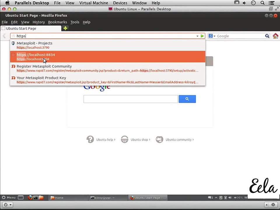The image size is (280, 210).
Task: Open search engine selector dropdown
Action: tap(212, 36)
